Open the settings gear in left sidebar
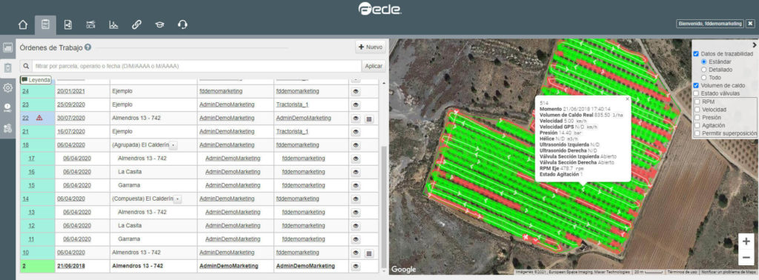The width and height of the screenshot is (759, 280). 7,87
